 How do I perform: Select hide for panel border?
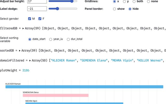130,9
